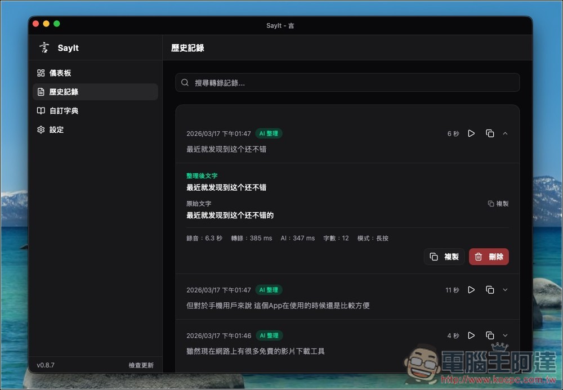The height and width of the screenshot is (390, 563).
Task: Expand the 4秒 transcription entry
Action: pos(505,335)
